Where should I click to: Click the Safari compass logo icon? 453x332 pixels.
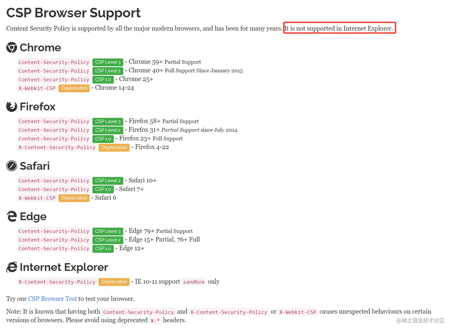pos(12,166)
